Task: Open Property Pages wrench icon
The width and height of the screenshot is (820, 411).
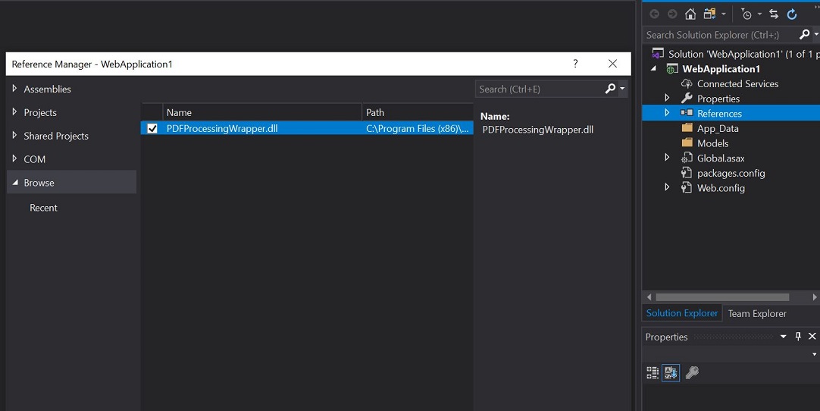Action: 691,372
